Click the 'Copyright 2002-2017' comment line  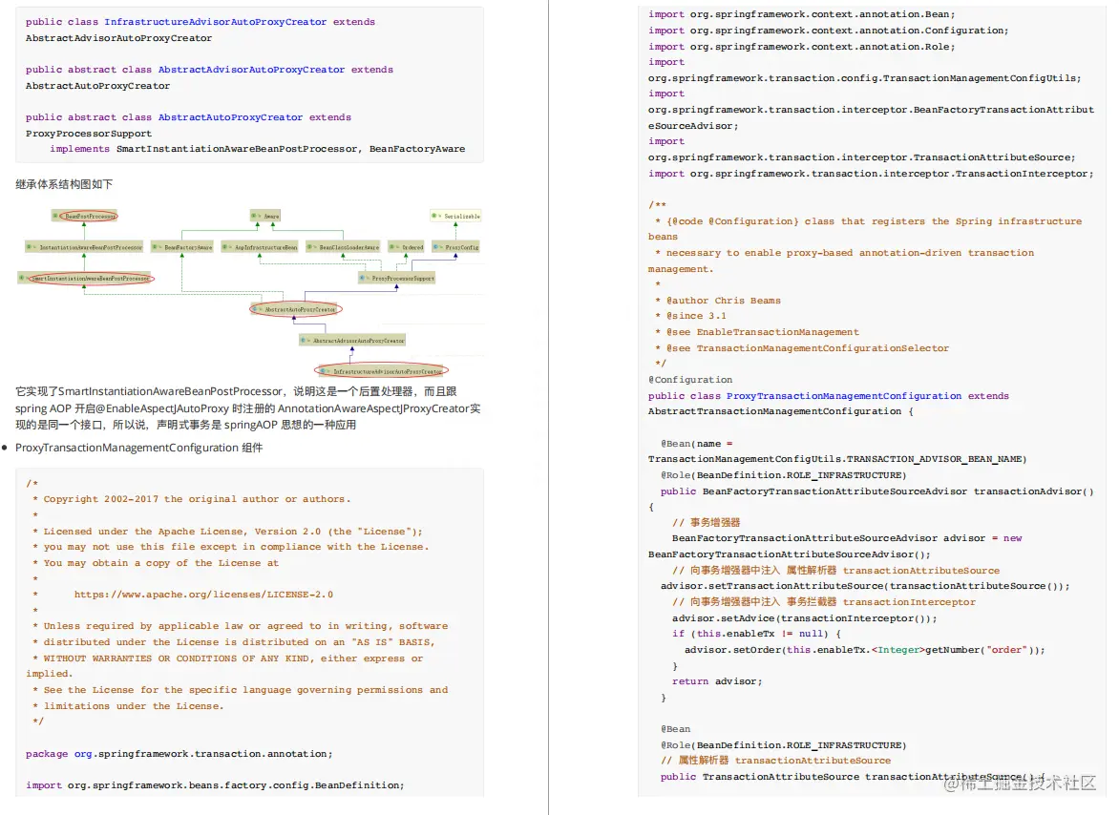tap(192, 499)
